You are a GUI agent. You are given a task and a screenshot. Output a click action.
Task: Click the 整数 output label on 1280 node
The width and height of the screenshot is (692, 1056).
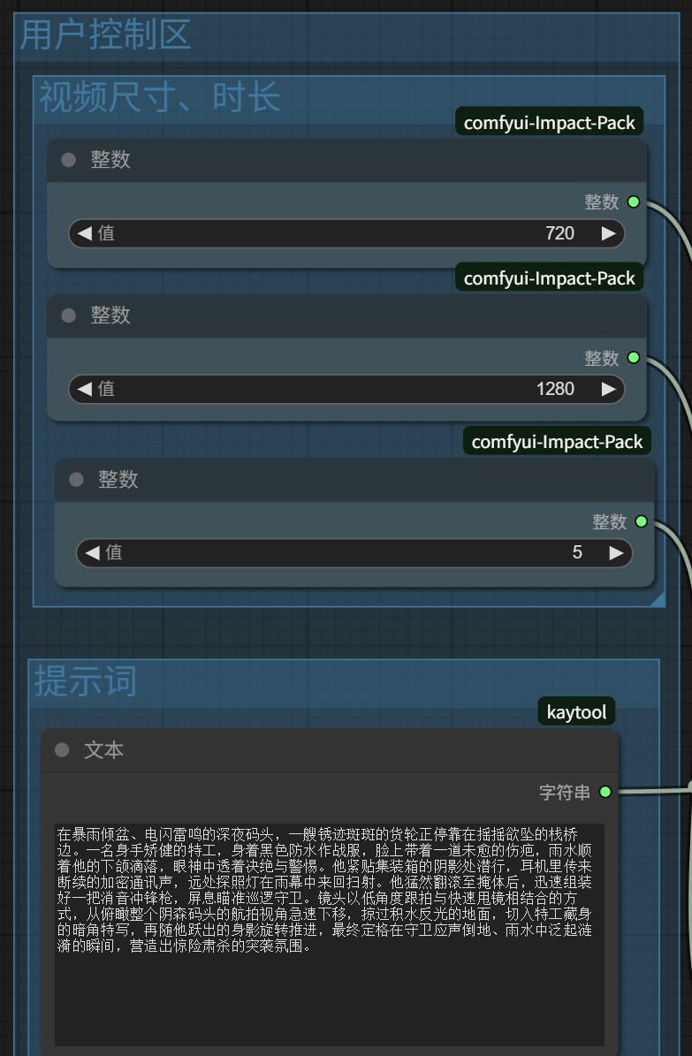pos(602,358)
